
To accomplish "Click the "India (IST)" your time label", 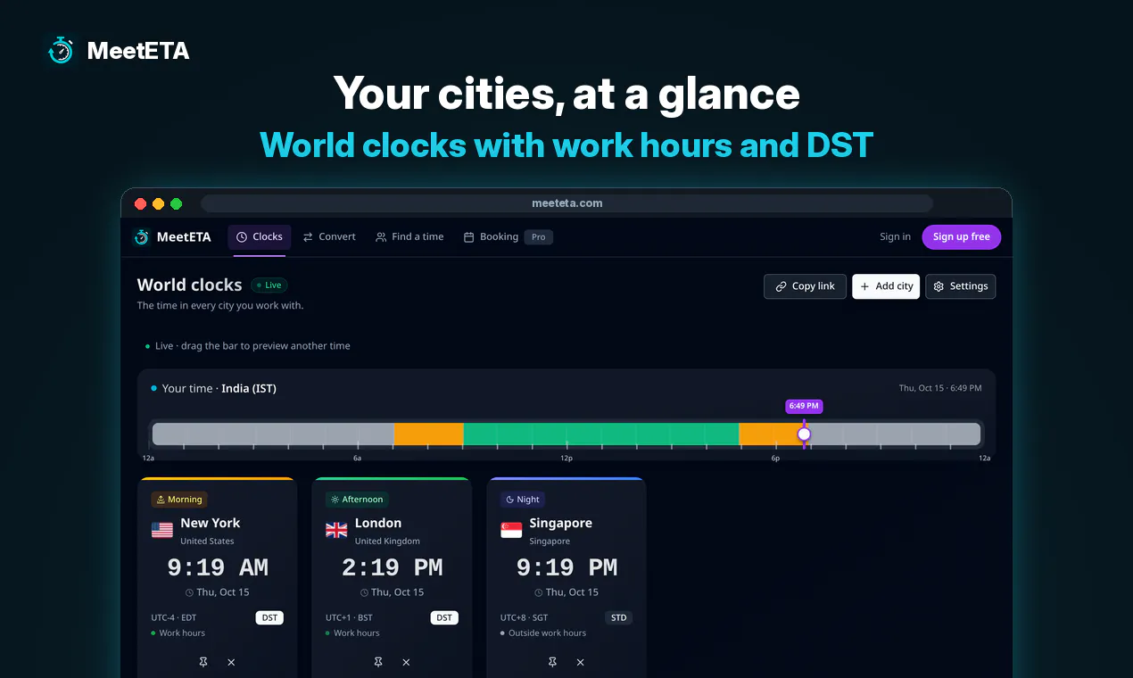I will pyautogui.click(x=249, y=389).
